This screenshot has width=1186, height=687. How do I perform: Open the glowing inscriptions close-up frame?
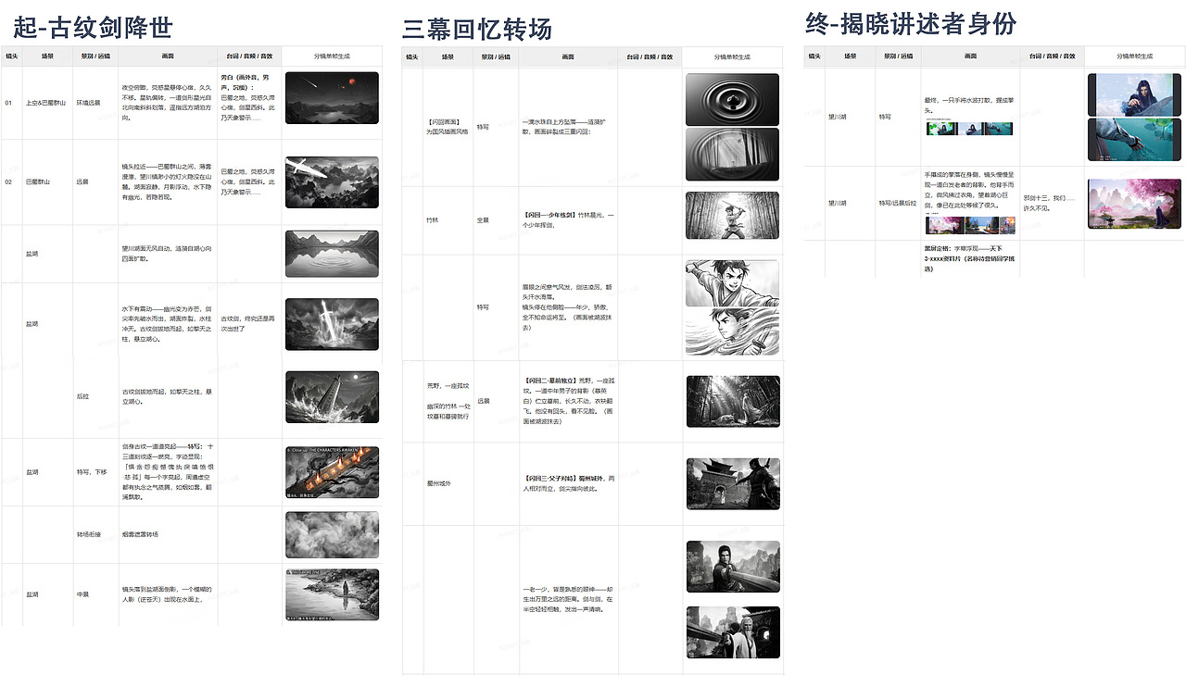[x=332, y=472]
